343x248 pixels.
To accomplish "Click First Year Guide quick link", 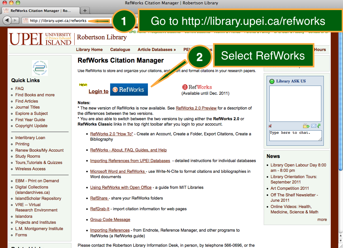I will (x=30, y=120).
